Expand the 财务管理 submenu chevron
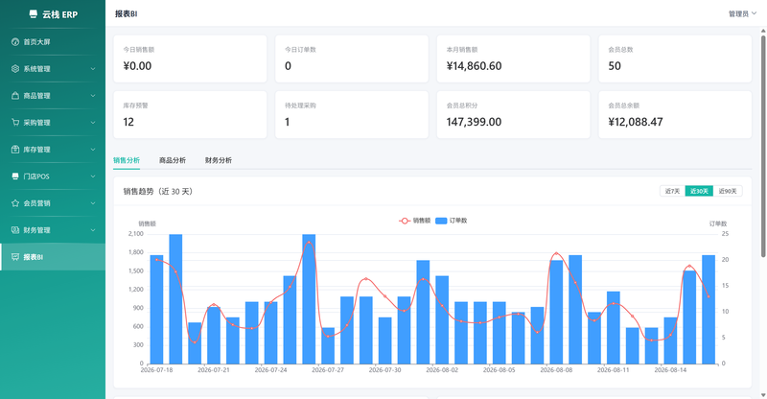 coord(93,230)
